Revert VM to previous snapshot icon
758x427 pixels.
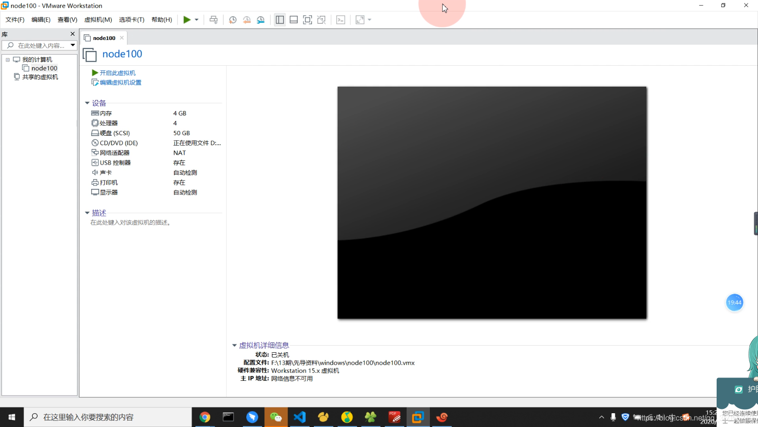247,20
